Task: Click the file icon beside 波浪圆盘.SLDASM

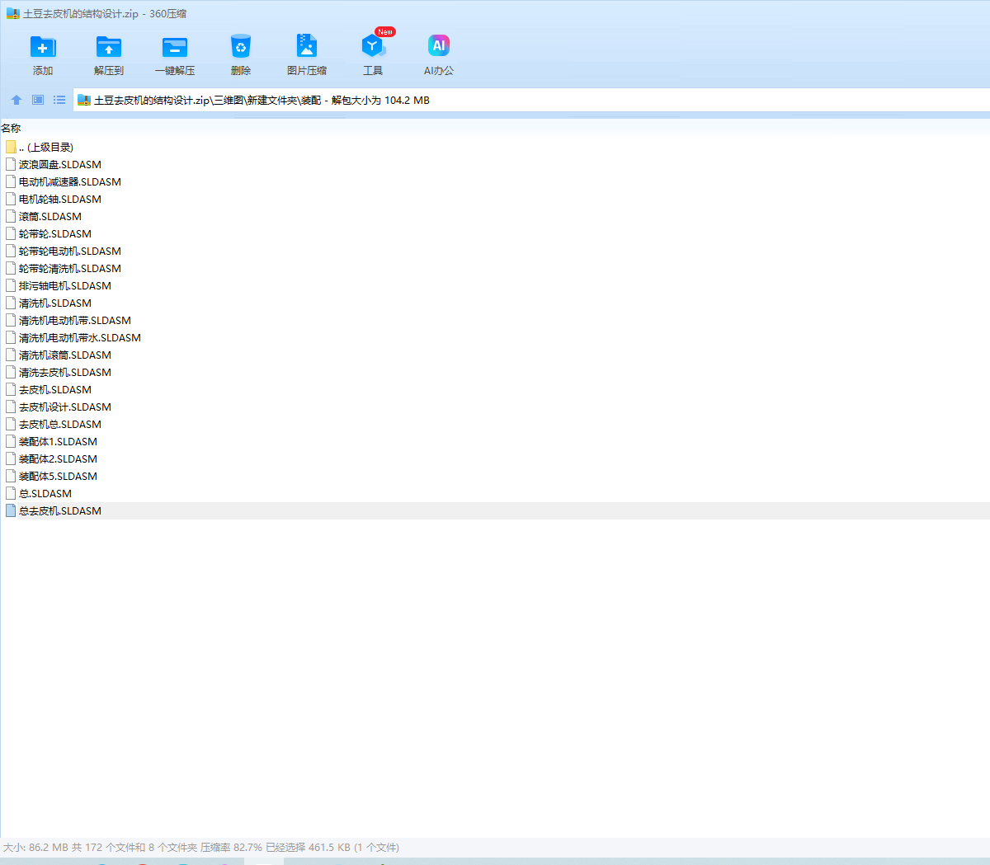Action: [11, 164]
